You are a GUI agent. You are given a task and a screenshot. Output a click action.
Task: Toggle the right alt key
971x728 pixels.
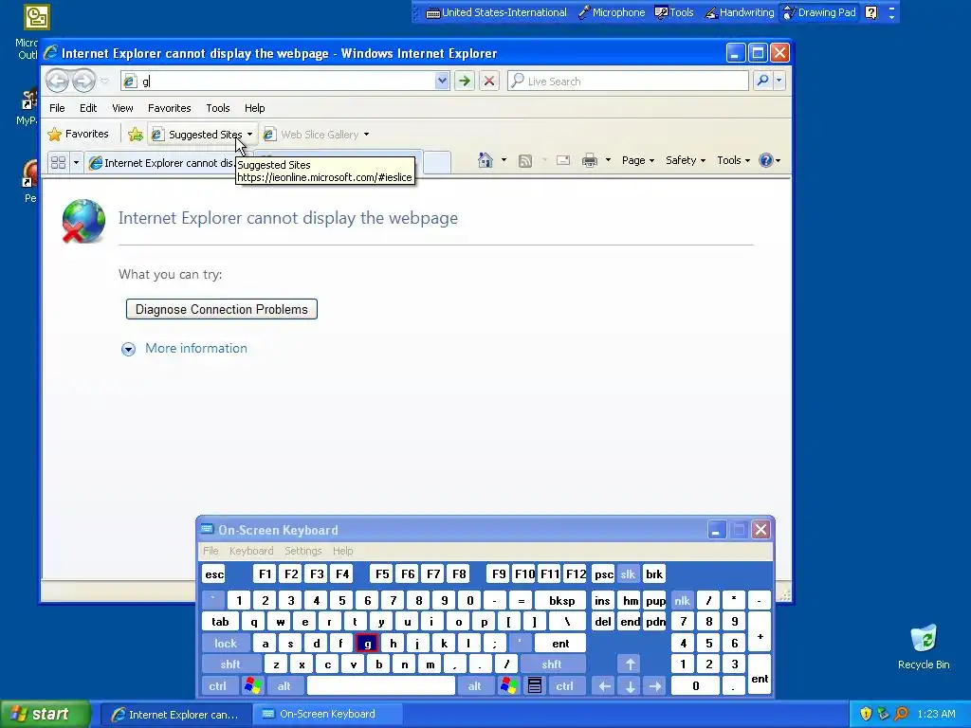pos(474,686)
